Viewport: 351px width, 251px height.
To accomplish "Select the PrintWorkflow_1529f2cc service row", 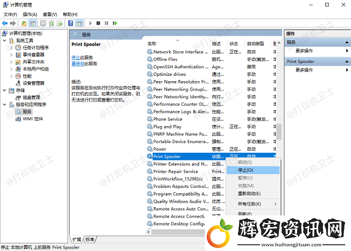I will (x=186, y=179).
